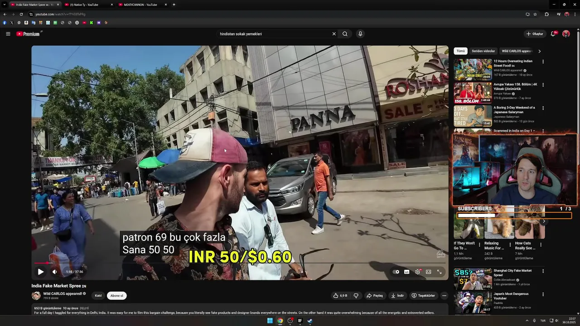
Task: Open the taskbar clock and date
Action: click(569, 321)
